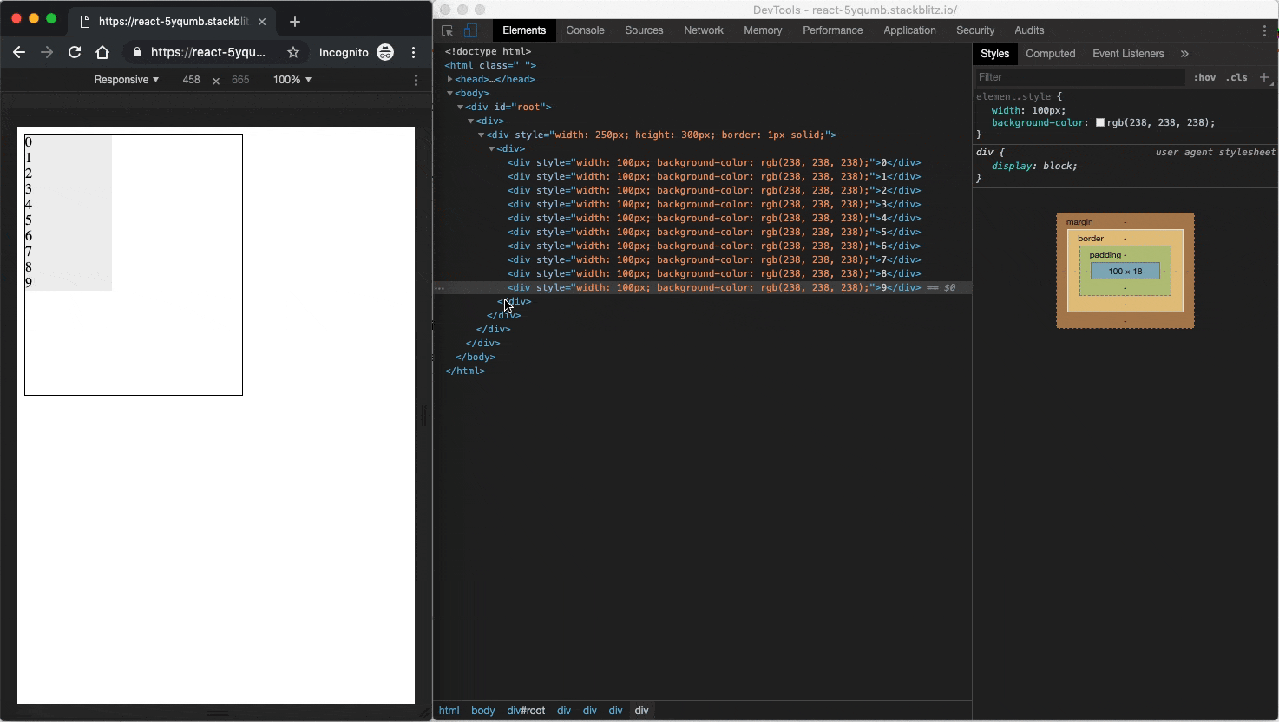Open the Responsive device dropdown
1279x722 pixels.
pyautogui.click(x=126, y=80)
